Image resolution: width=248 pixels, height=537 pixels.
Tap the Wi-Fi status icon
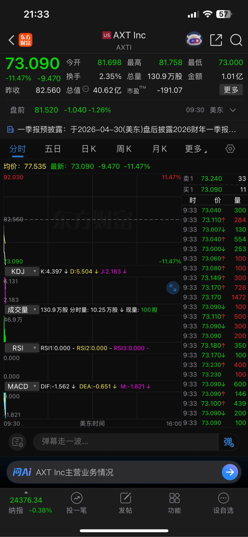(208, 14)
